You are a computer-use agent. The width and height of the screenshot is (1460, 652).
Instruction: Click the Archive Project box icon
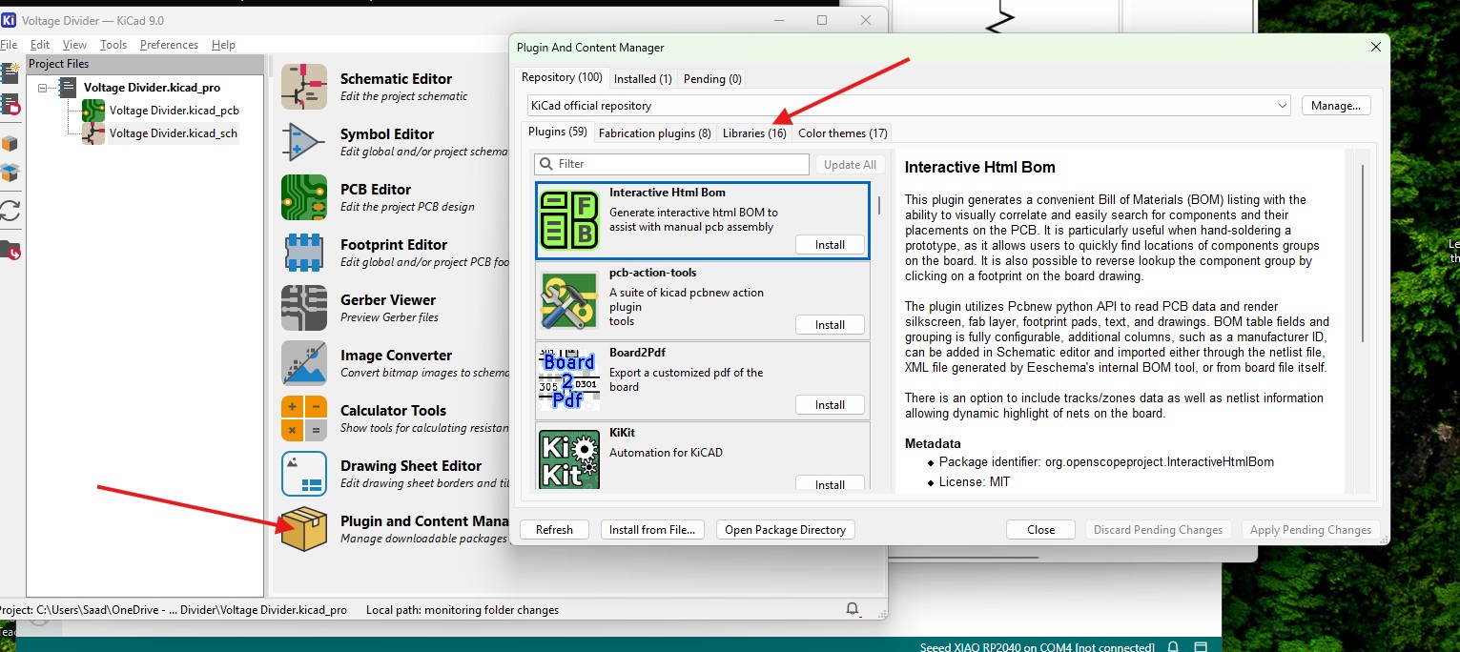point(10,144)
